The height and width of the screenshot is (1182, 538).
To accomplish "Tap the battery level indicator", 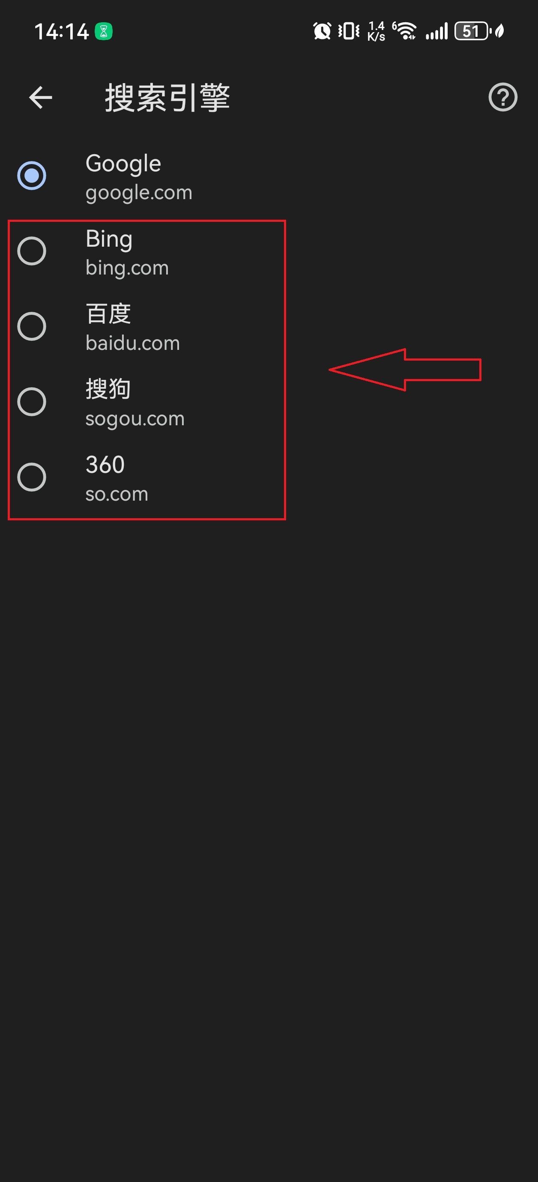I will point(472,31).
